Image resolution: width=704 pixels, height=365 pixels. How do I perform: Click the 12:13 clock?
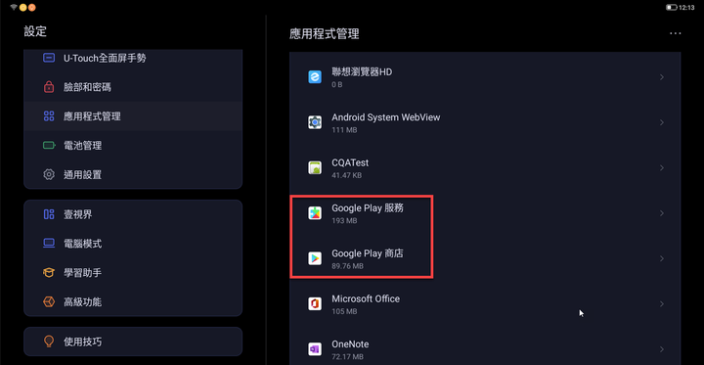pyautogui.click(x=686, y=7)
